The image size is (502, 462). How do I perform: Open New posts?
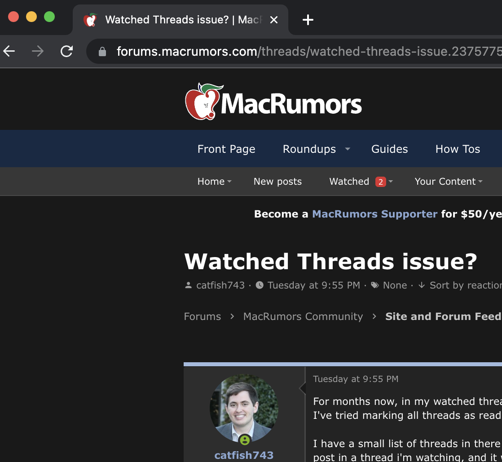point(277,182)
